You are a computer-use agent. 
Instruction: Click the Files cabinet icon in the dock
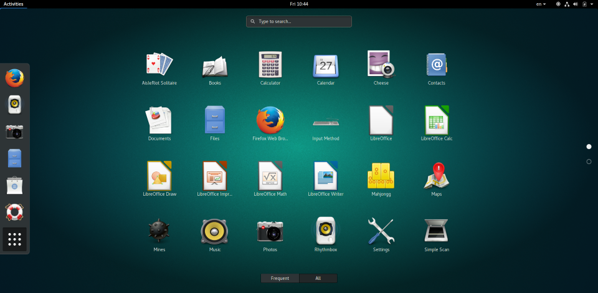14,158
